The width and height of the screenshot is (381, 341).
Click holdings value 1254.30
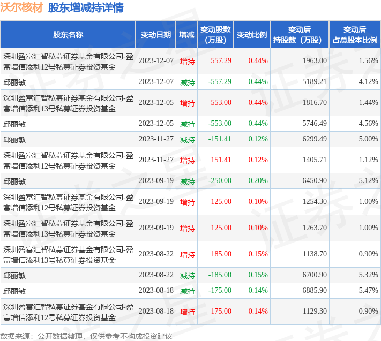click(315, 201)
